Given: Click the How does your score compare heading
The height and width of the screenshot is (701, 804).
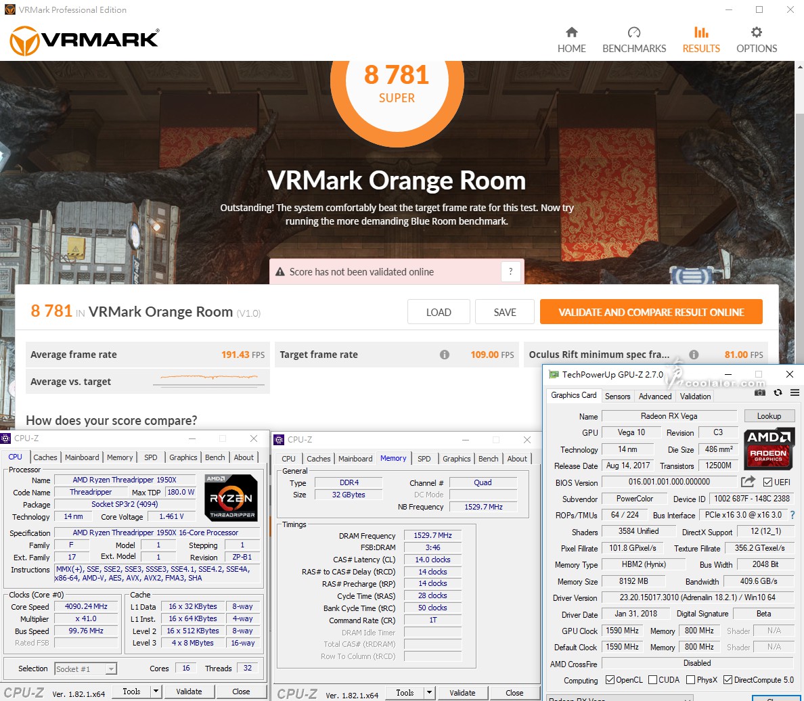Looking at the screenshot, I should (111, 420).
